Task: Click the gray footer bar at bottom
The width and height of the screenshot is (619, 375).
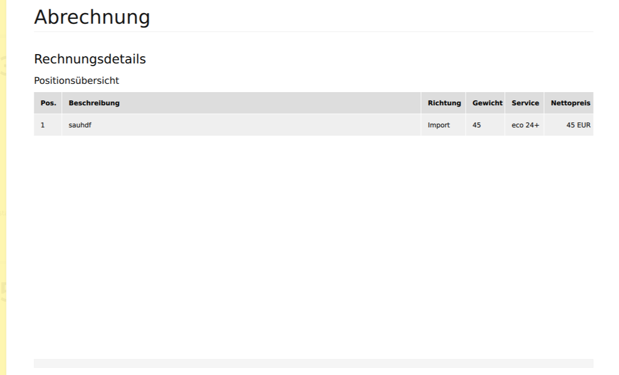Action: point(313,363)
